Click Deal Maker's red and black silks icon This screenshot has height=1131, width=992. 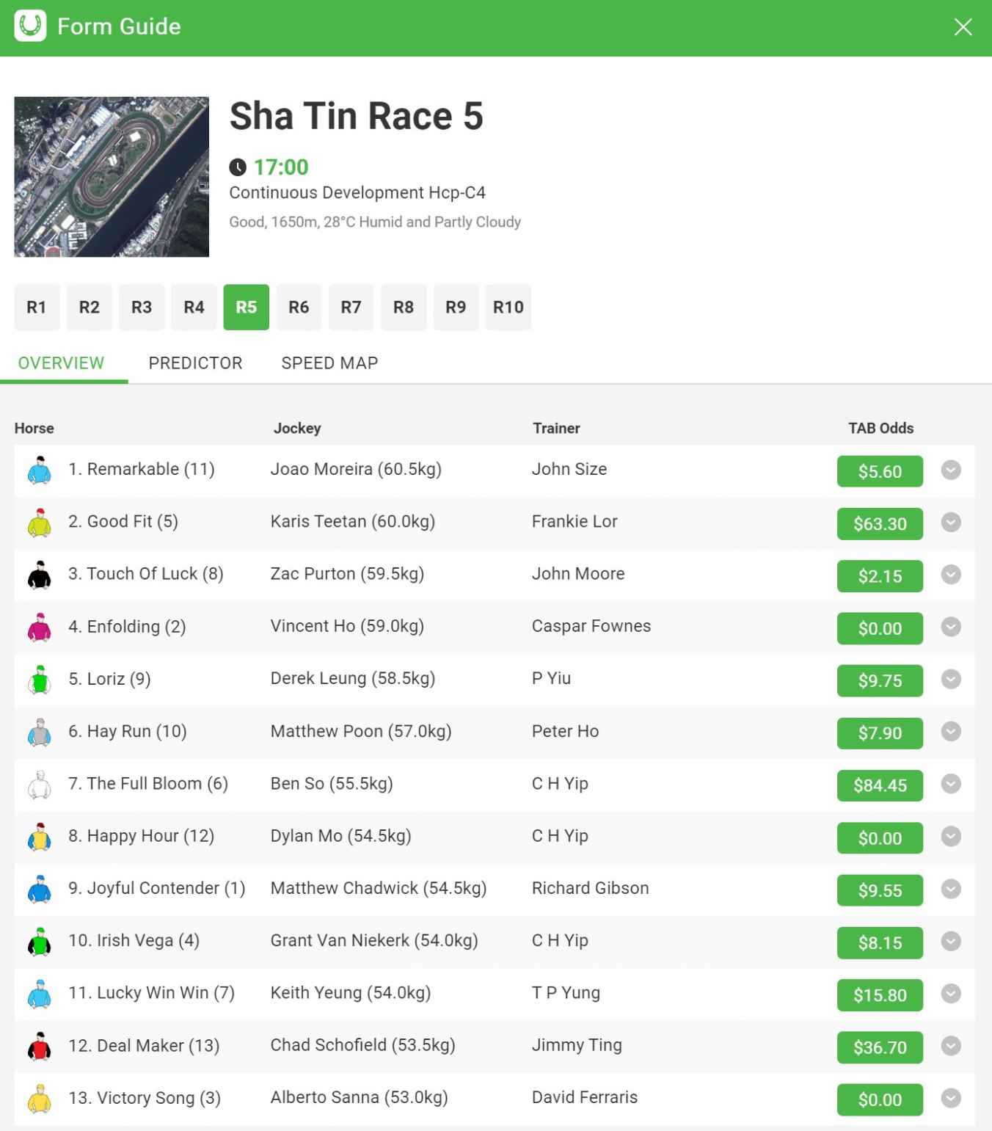coord(40,1046)
